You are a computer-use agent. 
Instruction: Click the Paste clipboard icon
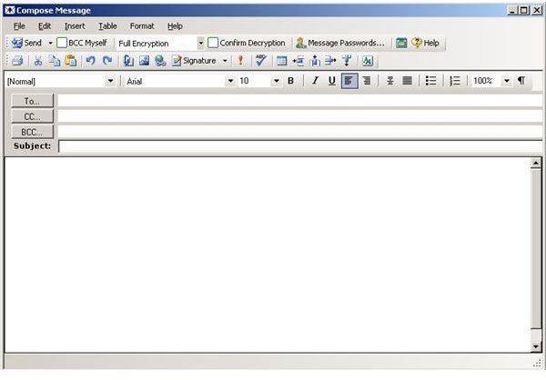click(x=71, y=61)
